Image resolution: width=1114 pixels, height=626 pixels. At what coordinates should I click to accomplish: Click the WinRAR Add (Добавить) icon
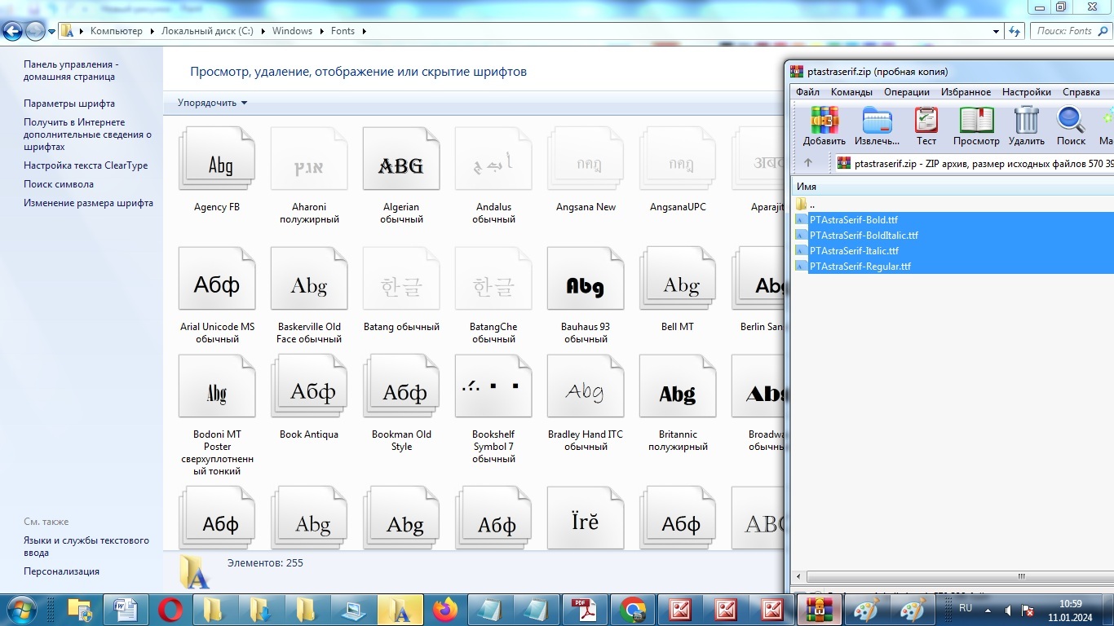[824, 125]
